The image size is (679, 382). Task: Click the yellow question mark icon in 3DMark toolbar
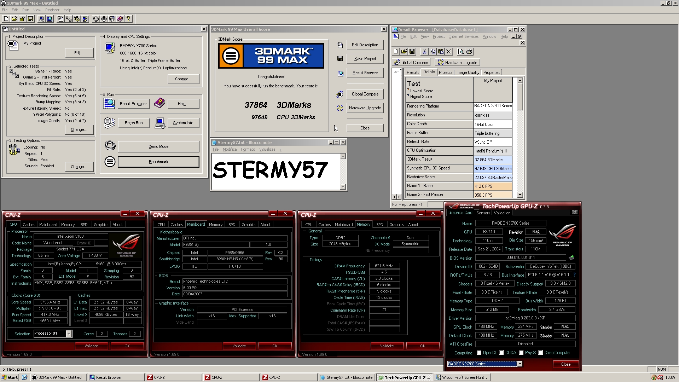pyautogui.click(x=128, y=19)
